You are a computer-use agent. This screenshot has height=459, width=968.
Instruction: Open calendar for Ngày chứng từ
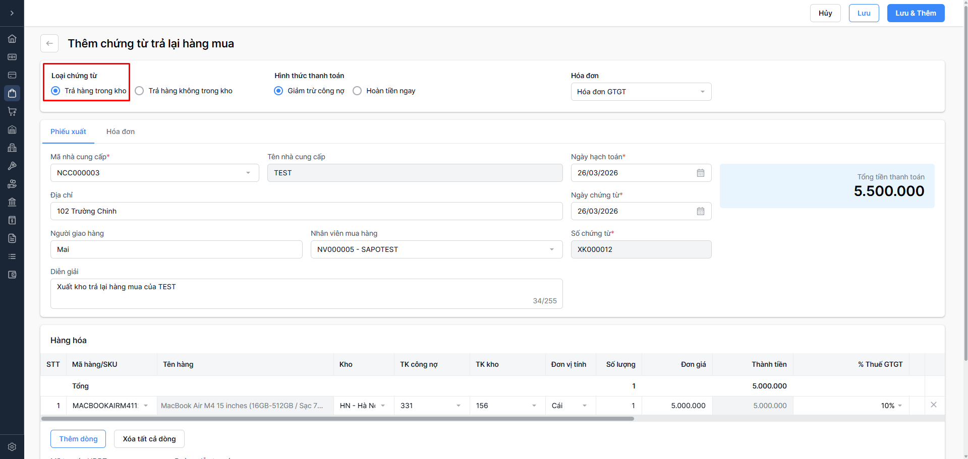click(x=700, y=211)
